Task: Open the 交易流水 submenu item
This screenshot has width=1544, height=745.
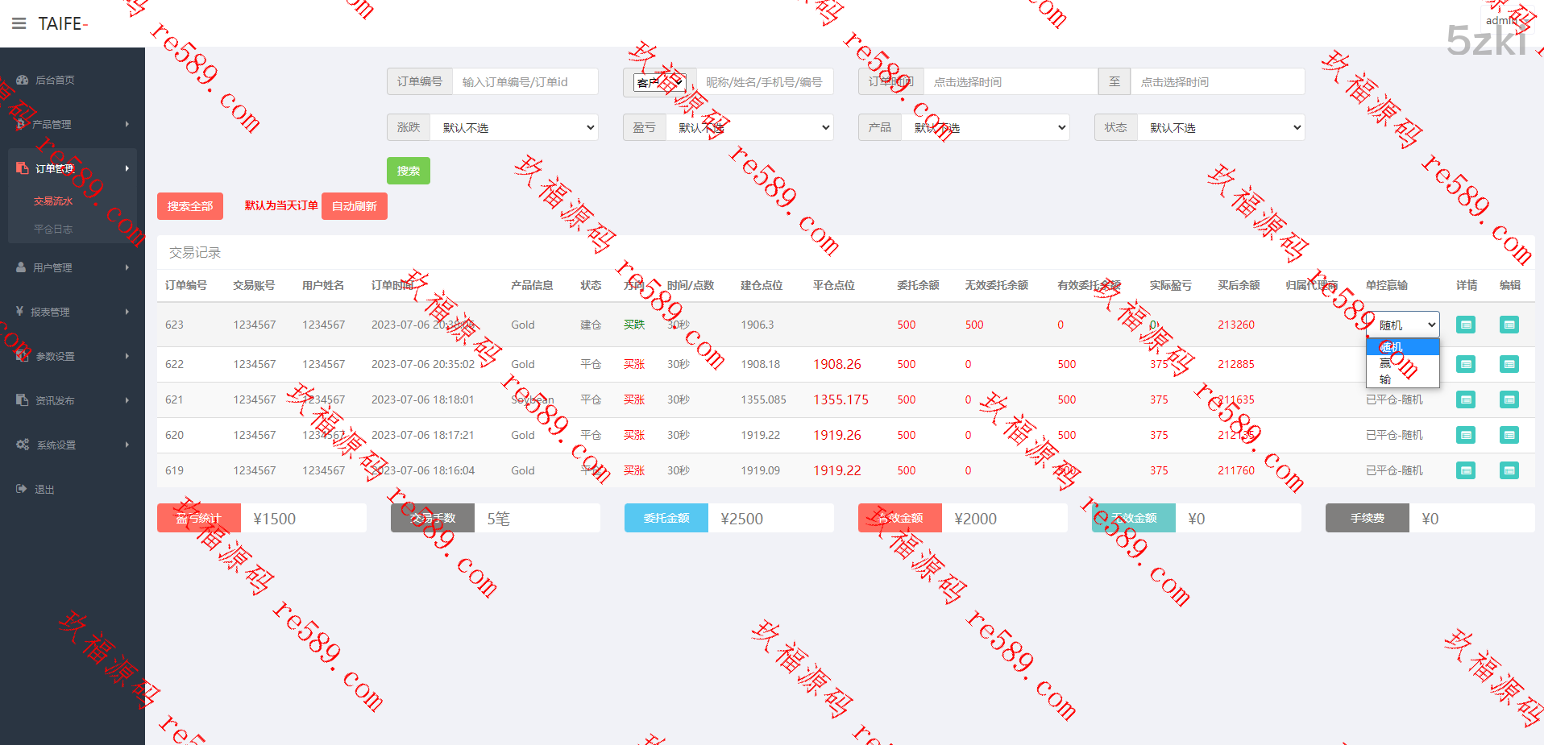Action: pyautogui.click(x=53, y=201)
